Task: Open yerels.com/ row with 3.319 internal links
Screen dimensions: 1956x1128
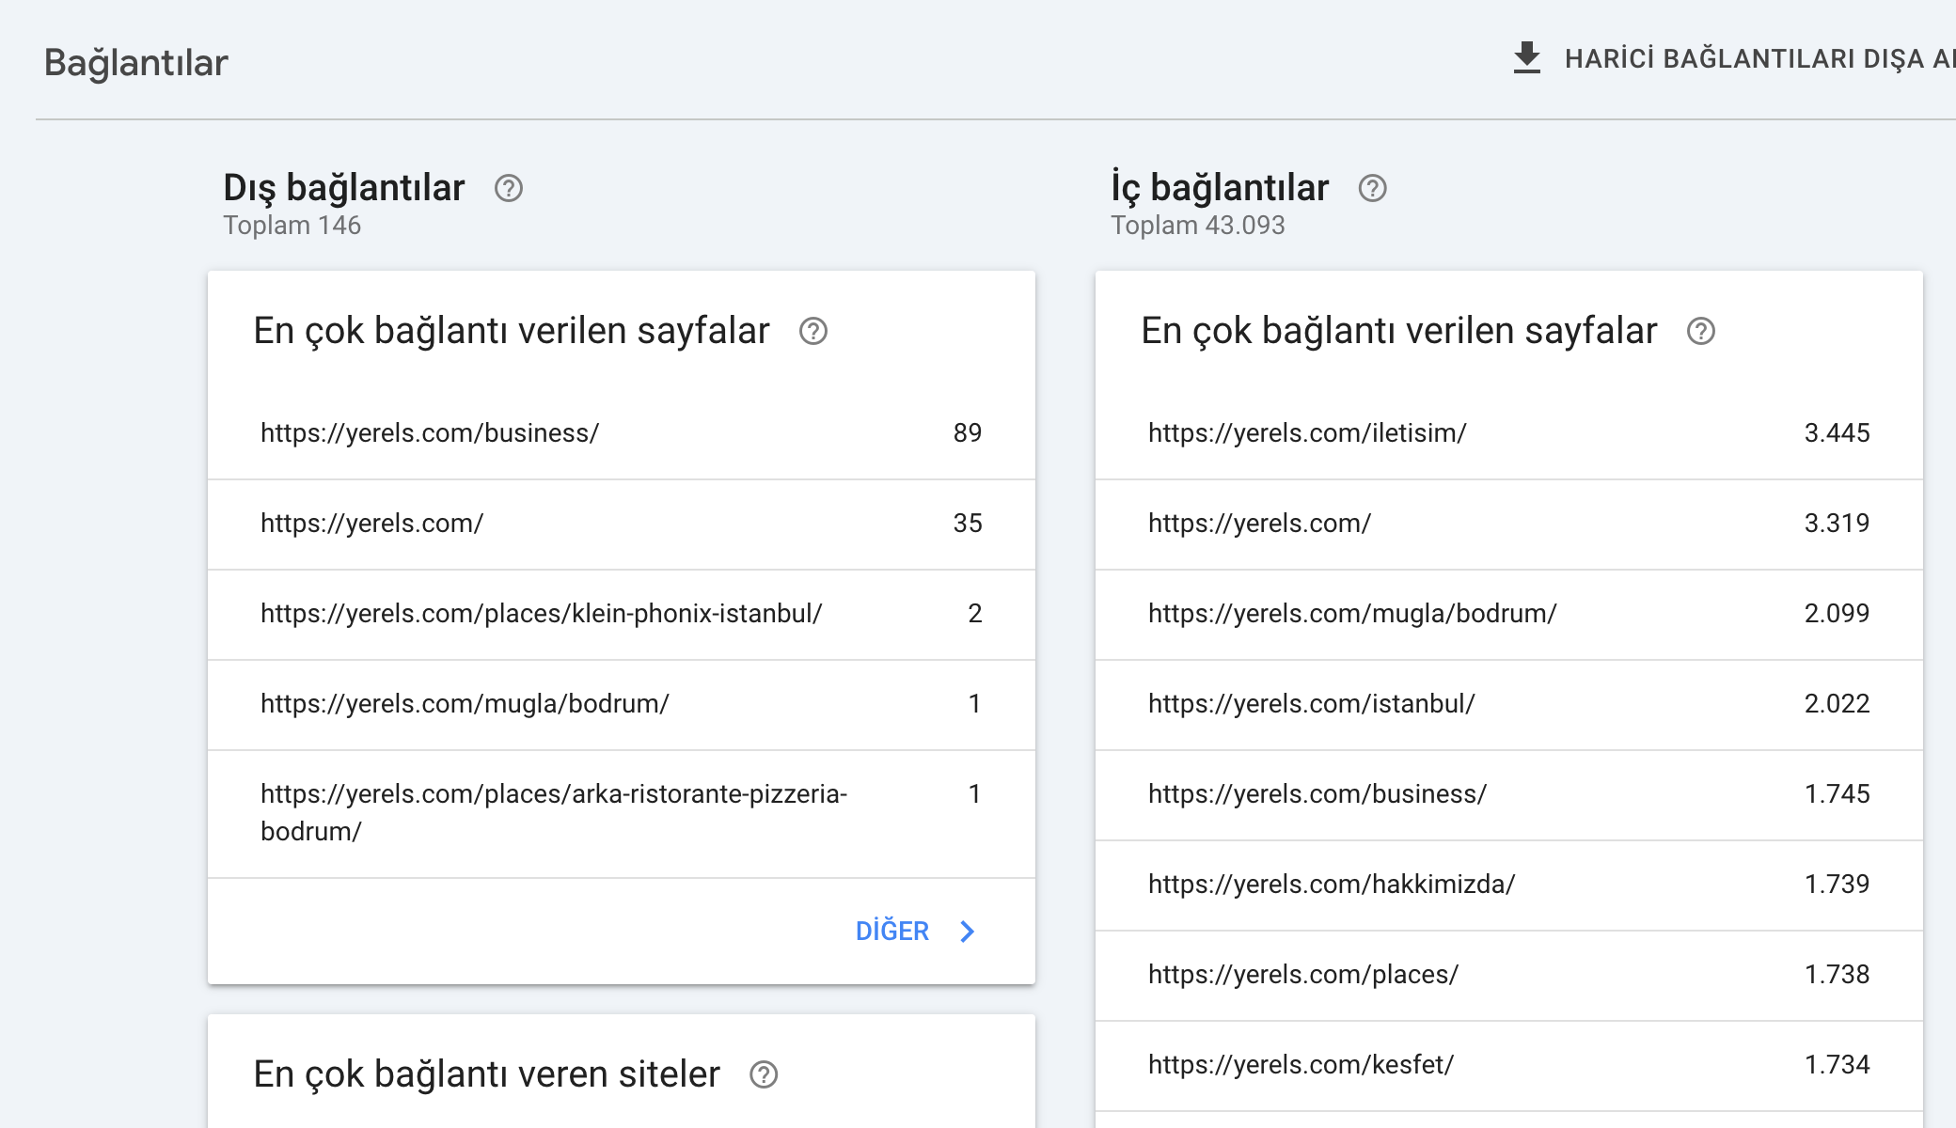Action: [1509, 525]
